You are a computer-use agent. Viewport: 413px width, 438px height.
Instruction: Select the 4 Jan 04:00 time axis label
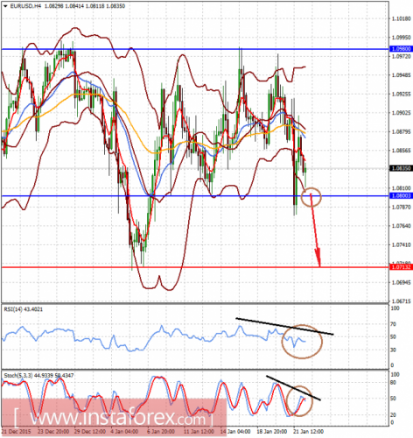[124, 431]
